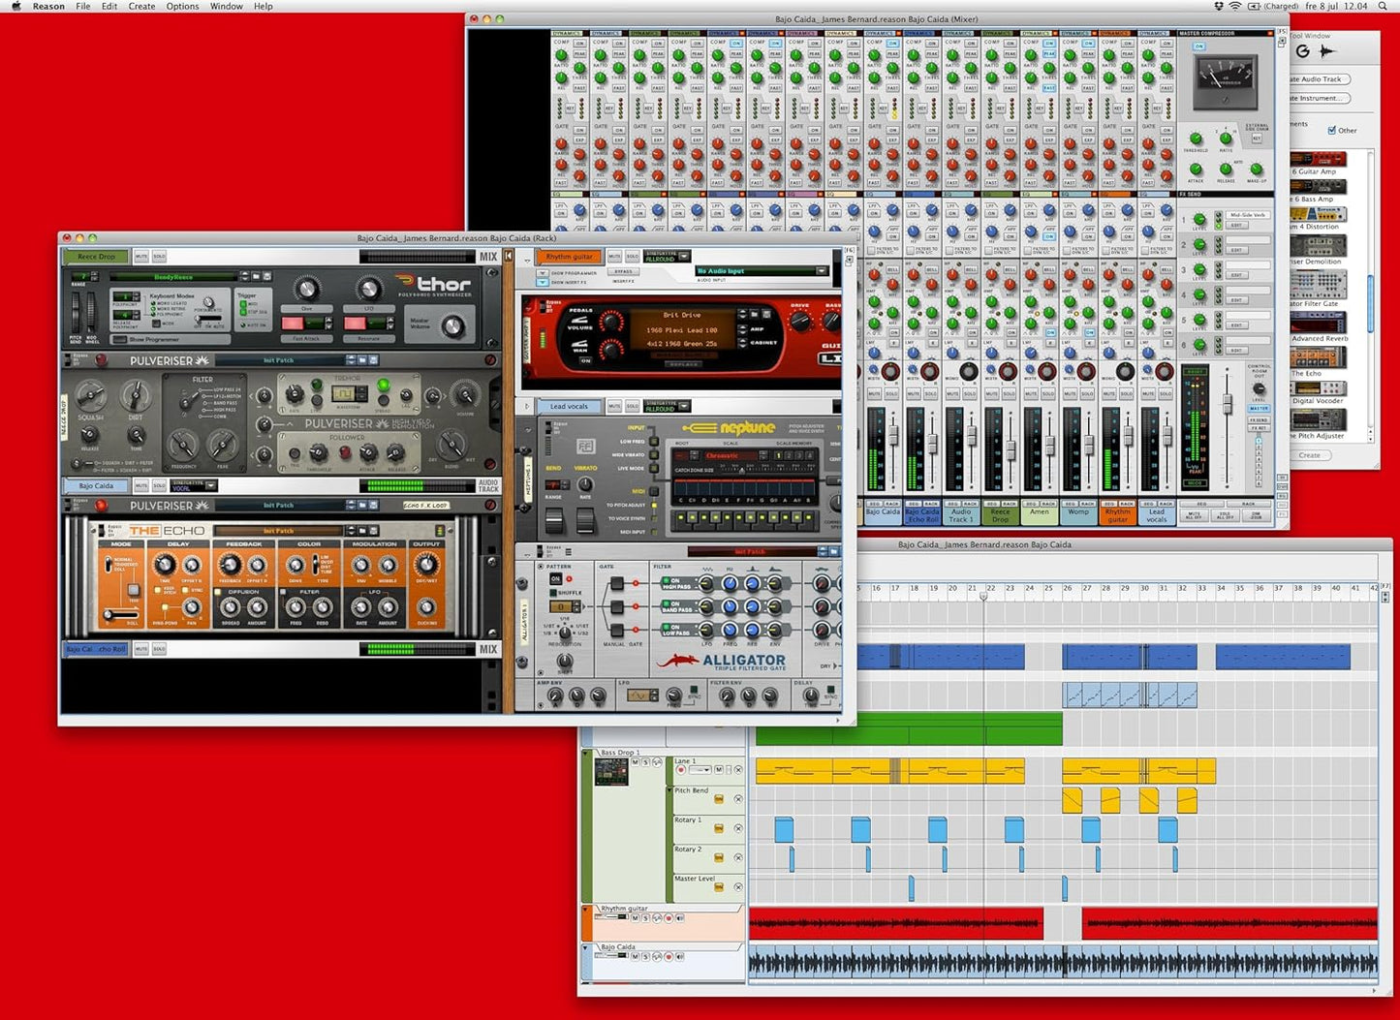1400x1020 pixels.
Task: Open the No Audio Input dropdown
Action: (x=821, y=270)
